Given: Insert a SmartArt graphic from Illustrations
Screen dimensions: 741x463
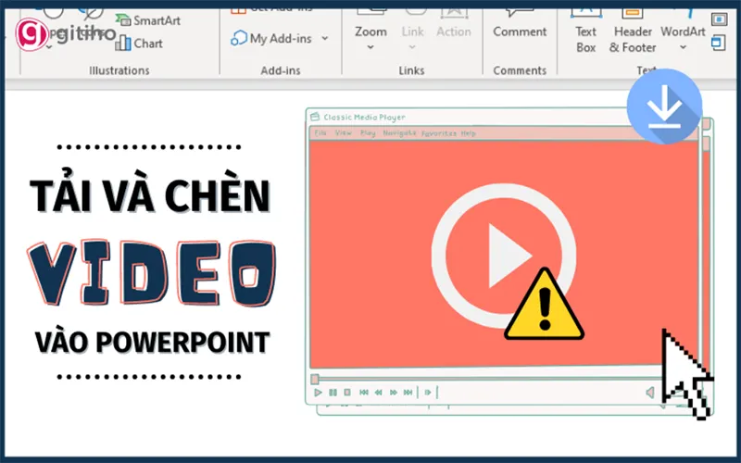Looking at the screenshot, I should point(148,20).
